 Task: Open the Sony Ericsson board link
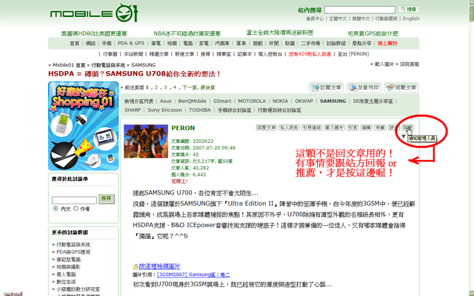click(164, 110)
